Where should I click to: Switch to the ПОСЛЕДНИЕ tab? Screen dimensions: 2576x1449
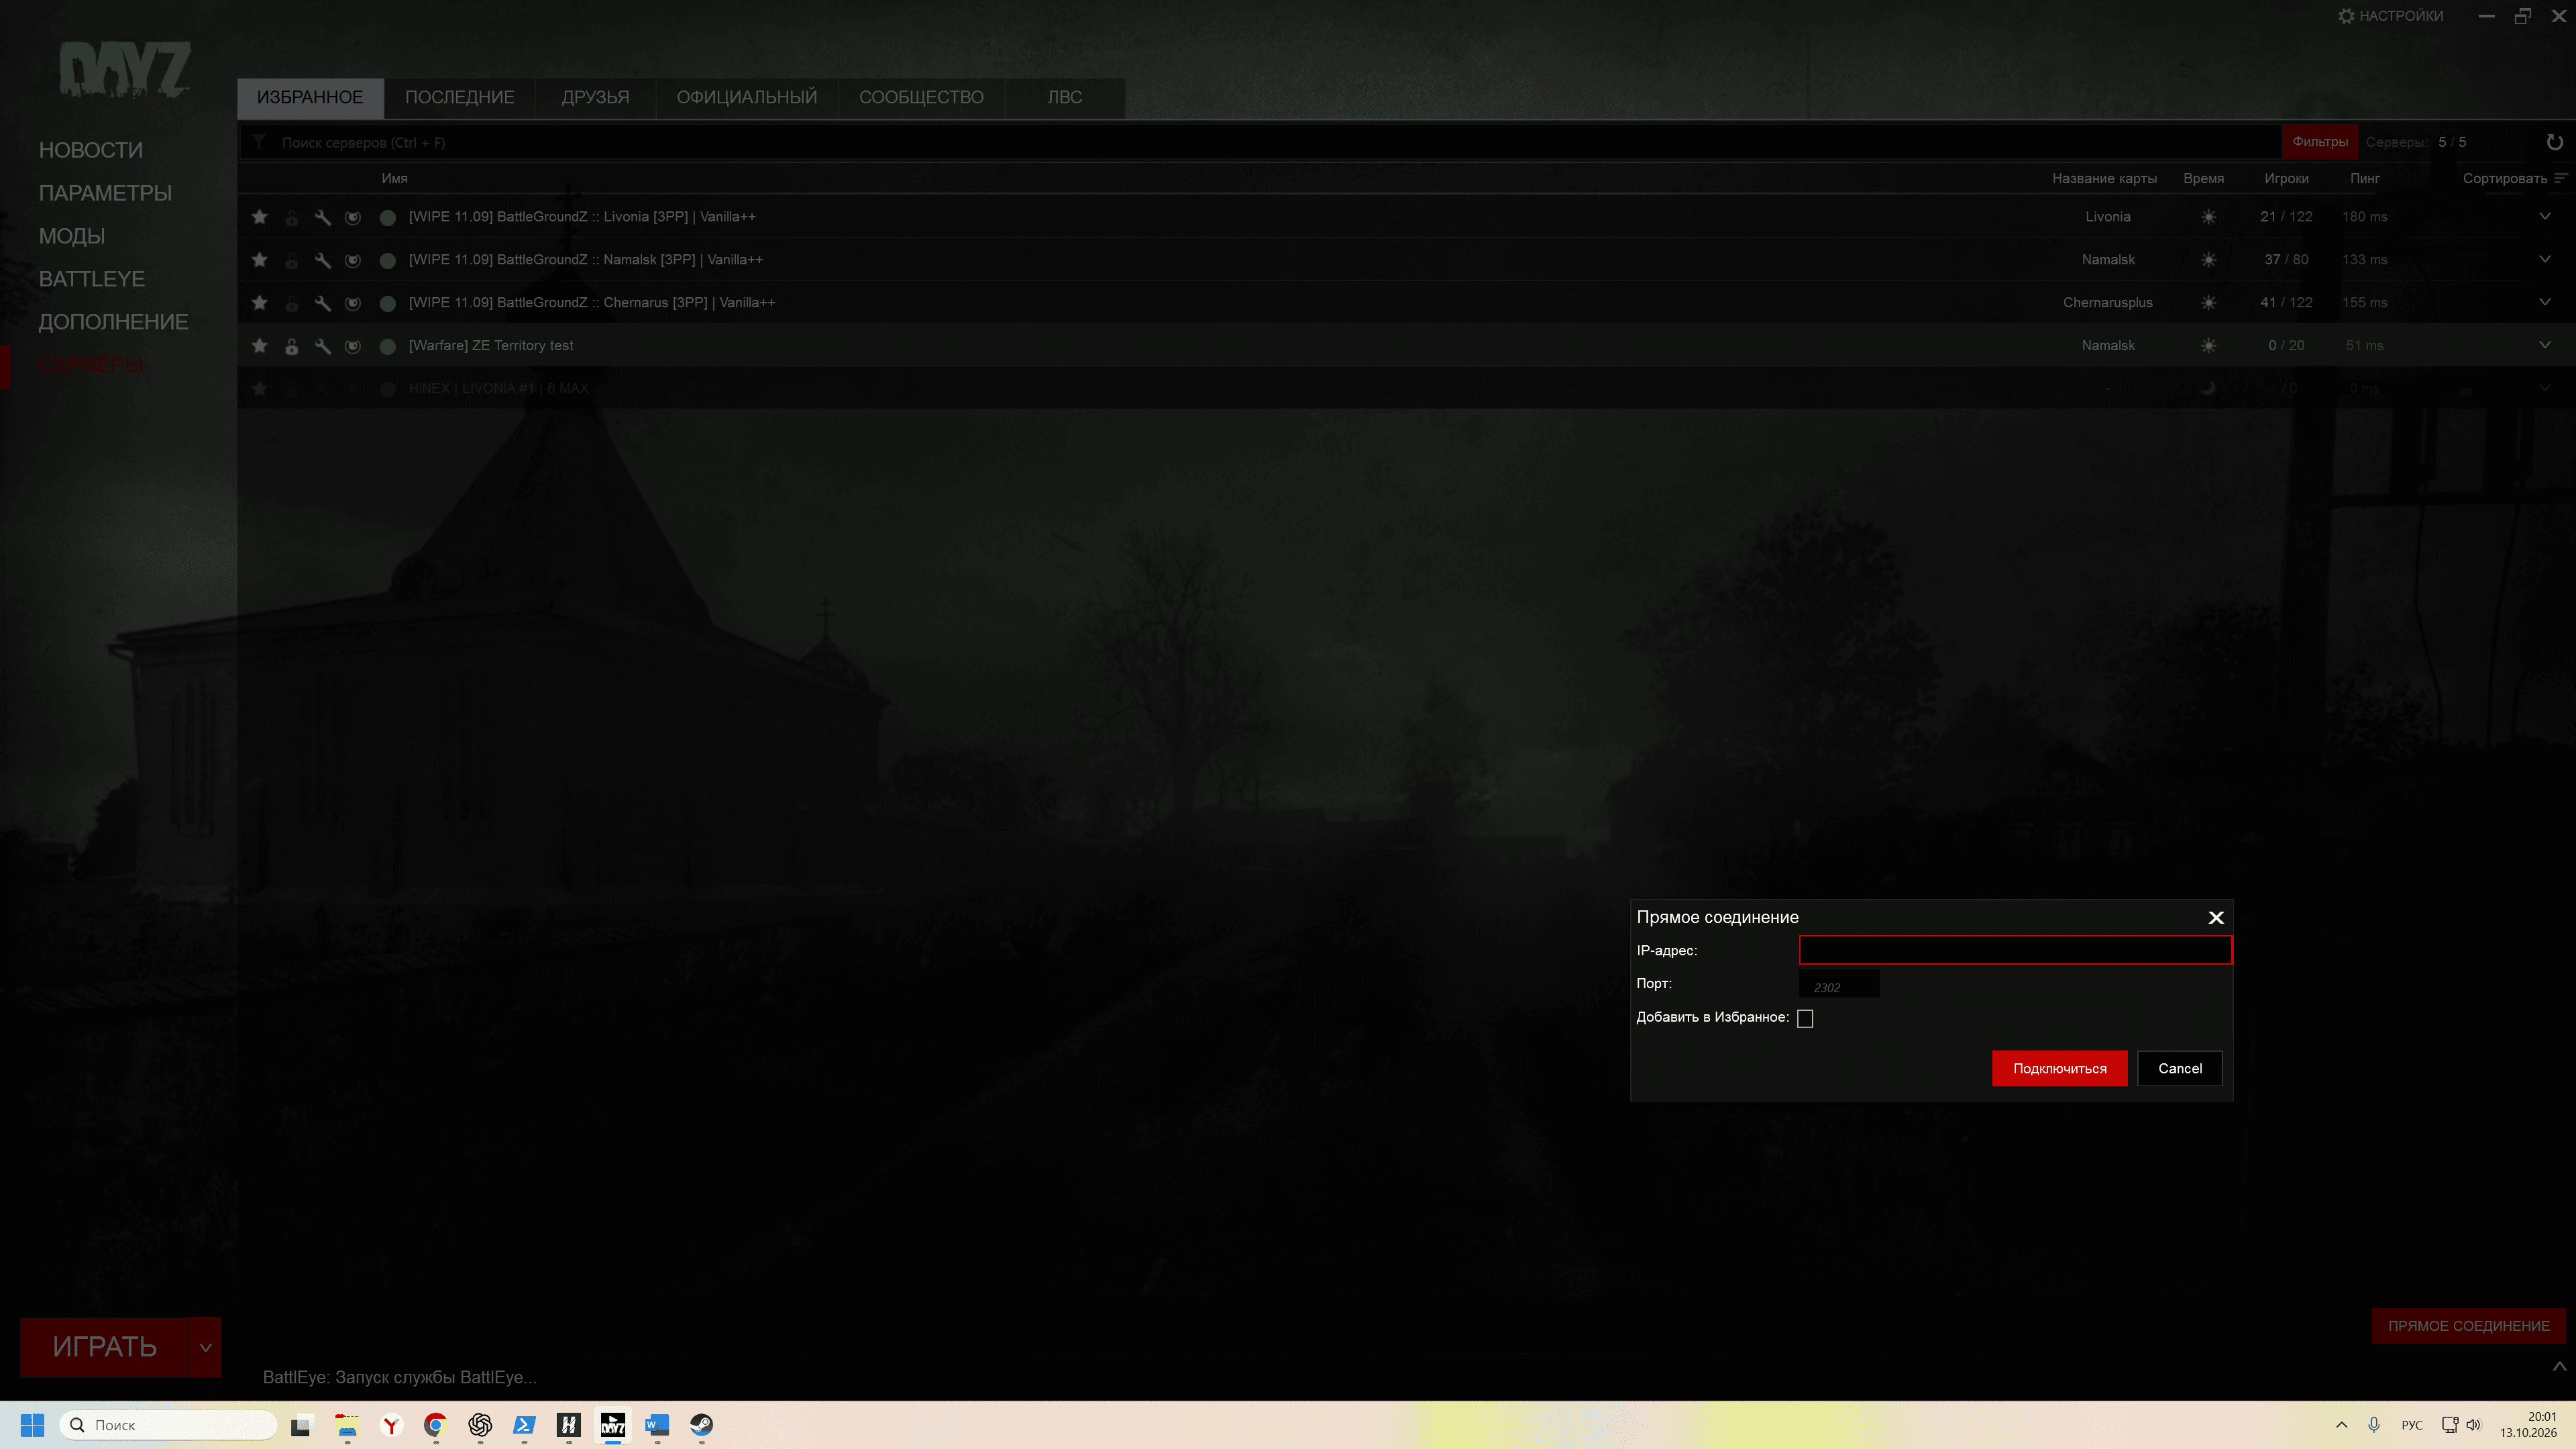coord(459,98)
